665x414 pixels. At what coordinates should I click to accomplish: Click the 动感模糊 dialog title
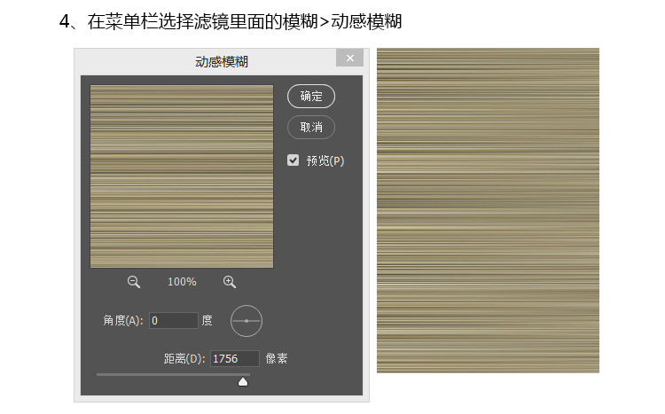222,62
